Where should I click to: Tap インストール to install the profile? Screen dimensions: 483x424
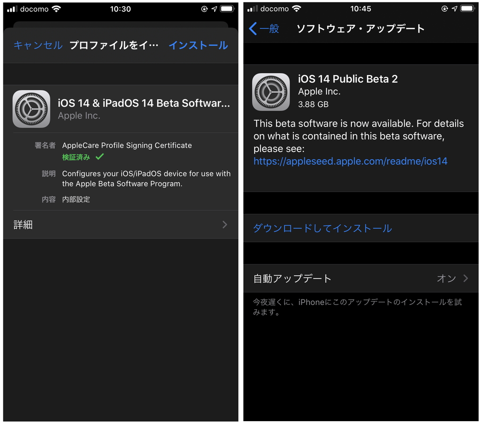coord(198,46)
